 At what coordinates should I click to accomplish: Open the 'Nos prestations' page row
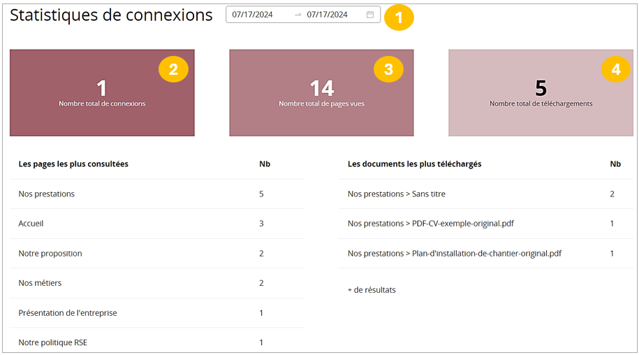coord(47,194)
